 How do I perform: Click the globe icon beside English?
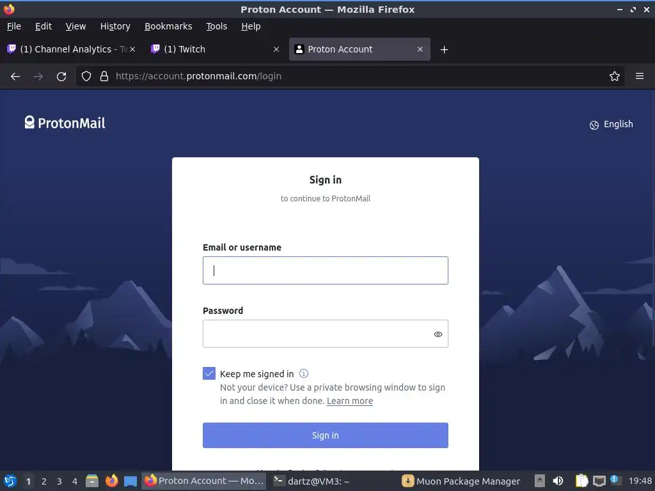click(594, 125)
